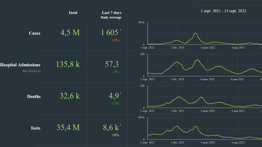Click the 4,5 M total cases value

point(70,33)
